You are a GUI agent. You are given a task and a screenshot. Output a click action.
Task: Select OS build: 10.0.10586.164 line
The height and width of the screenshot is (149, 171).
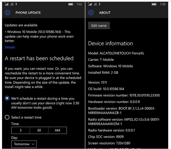click(106, 89)
